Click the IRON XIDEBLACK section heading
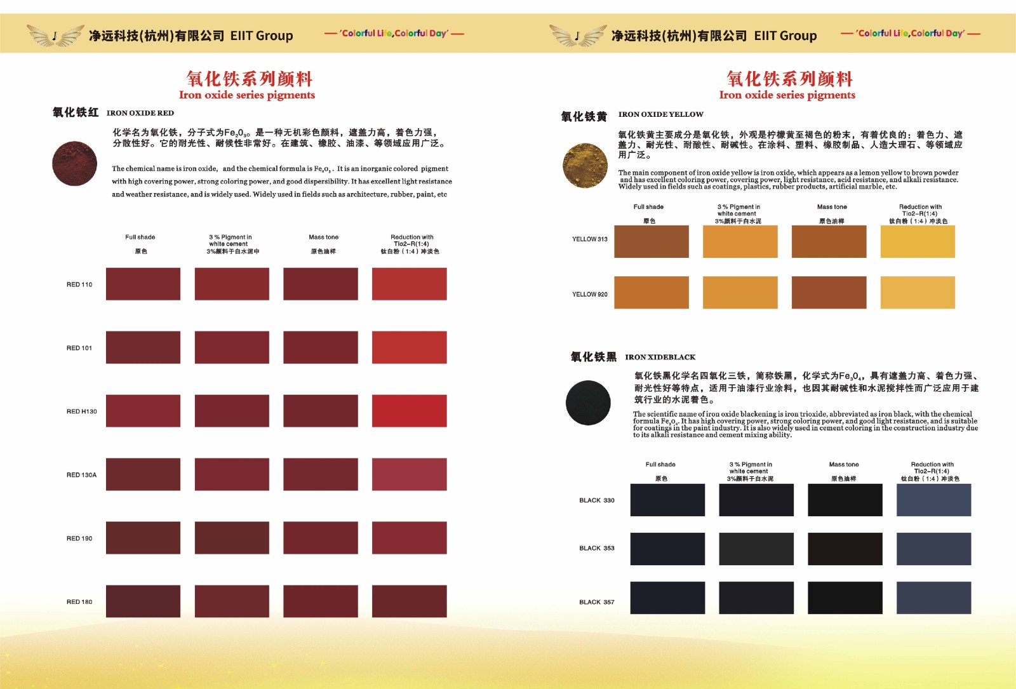Image resolution: width=1016 pixels, height=689 pixels. (660, 357)
